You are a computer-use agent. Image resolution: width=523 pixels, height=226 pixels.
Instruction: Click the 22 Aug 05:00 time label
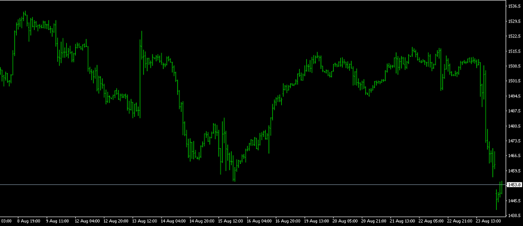coord(431,222)
